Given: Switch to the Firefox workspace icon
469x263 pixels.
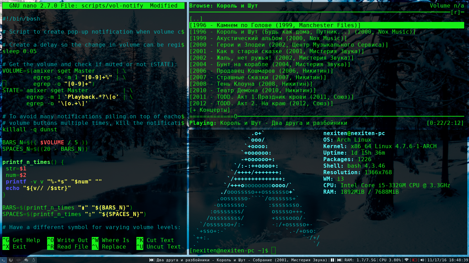Looking at the screenshot, I should (x=11, y=260).
